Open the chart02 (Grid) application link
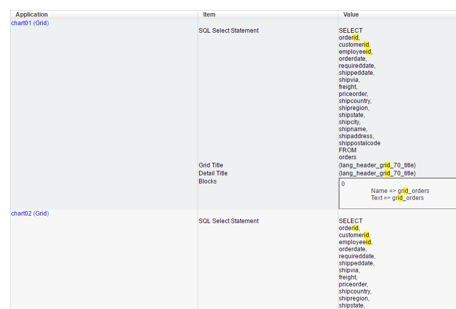The height and width of the screenshot is (309, 456). (30, 214)
